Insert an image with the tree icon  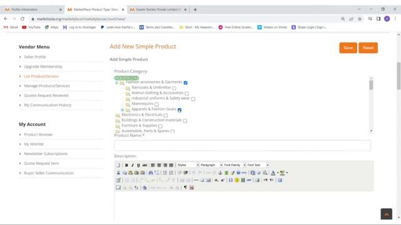click(226, 172)
